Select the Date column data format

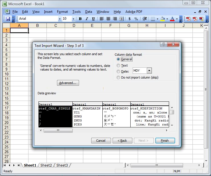[118, 71]
